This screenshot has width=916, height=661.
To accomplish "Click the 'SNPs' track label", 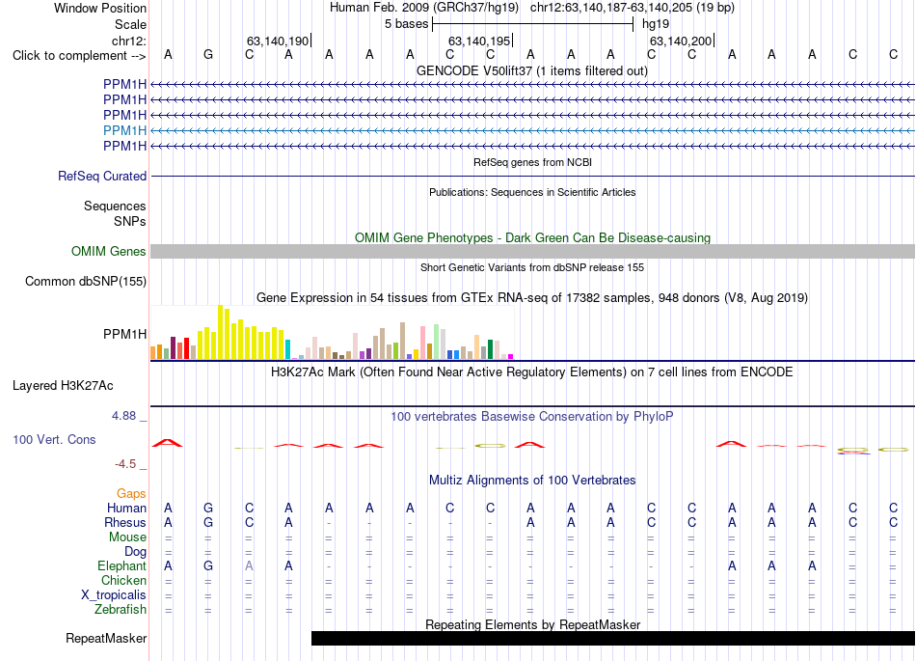I will coord(130,221).
